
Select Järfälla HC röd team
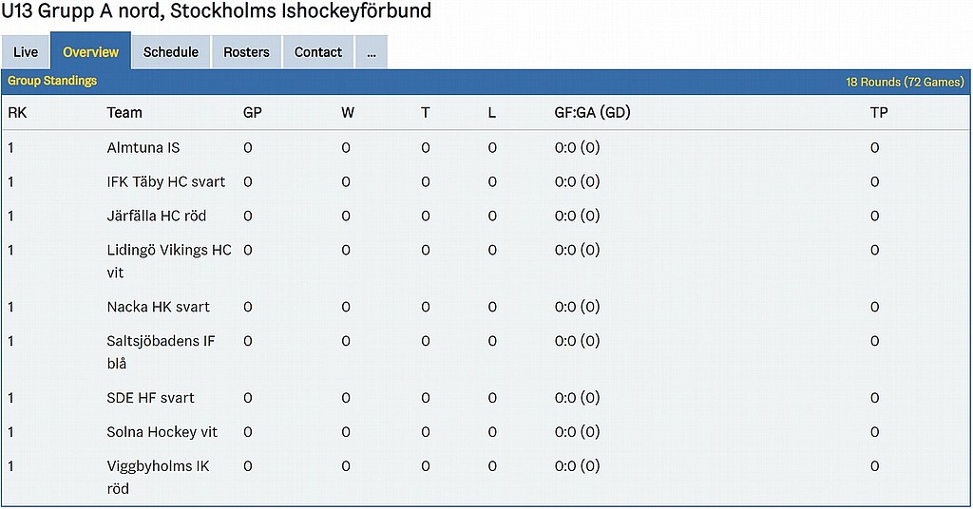point(157,217)
